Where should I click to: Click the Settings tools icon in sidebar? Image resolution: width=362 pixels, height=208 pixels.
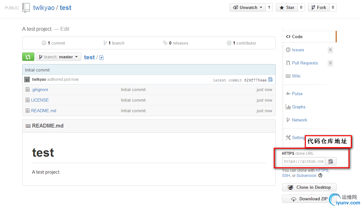tap(288, 137)
